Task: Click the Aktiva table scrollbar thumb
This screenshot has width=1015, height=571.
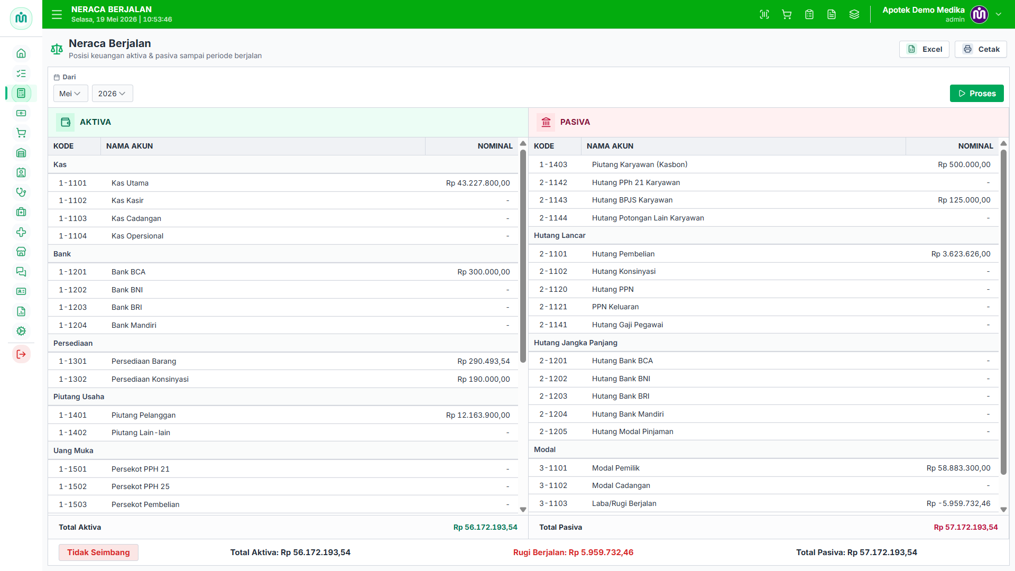Action: [x=523, y=256]
